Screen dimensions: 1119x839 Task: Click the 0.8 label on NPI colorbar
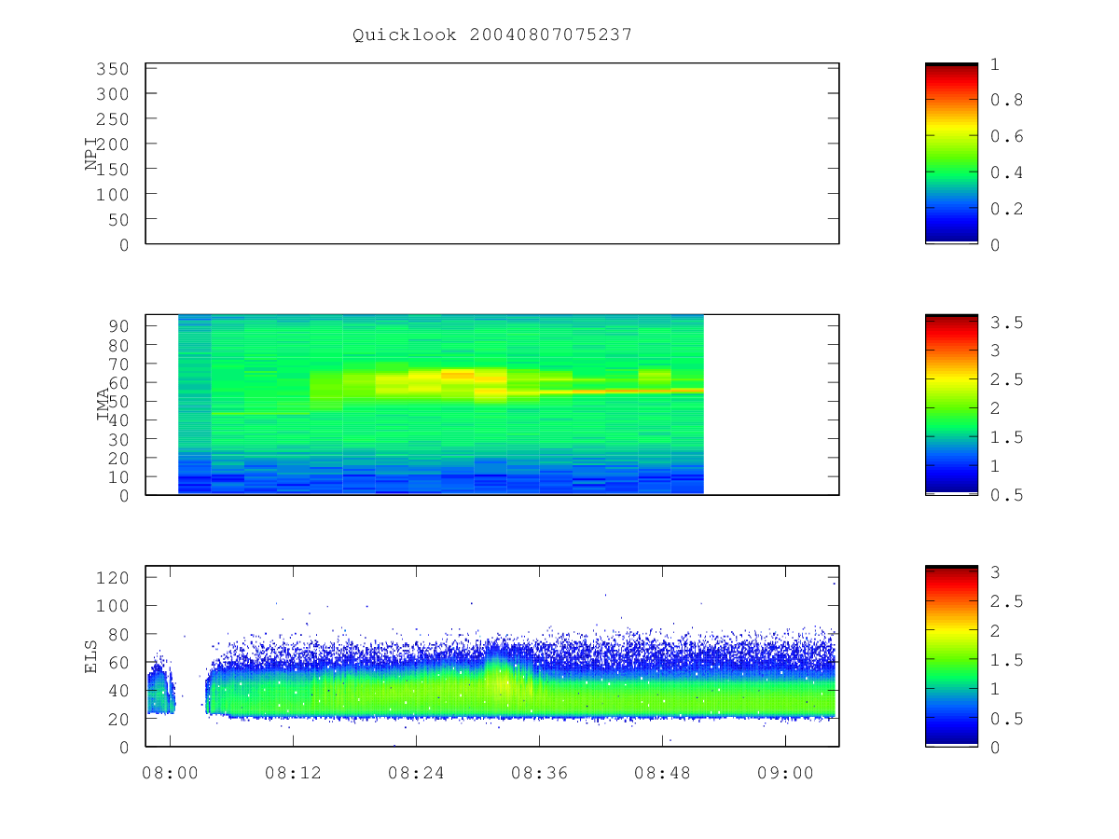[1005, 100]
